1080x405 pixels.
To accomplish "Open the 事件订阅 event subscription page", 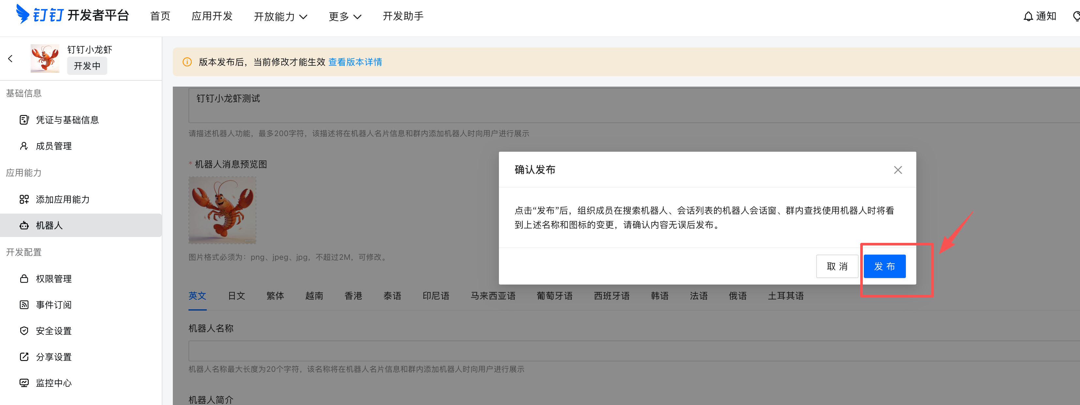I will 53,305.
